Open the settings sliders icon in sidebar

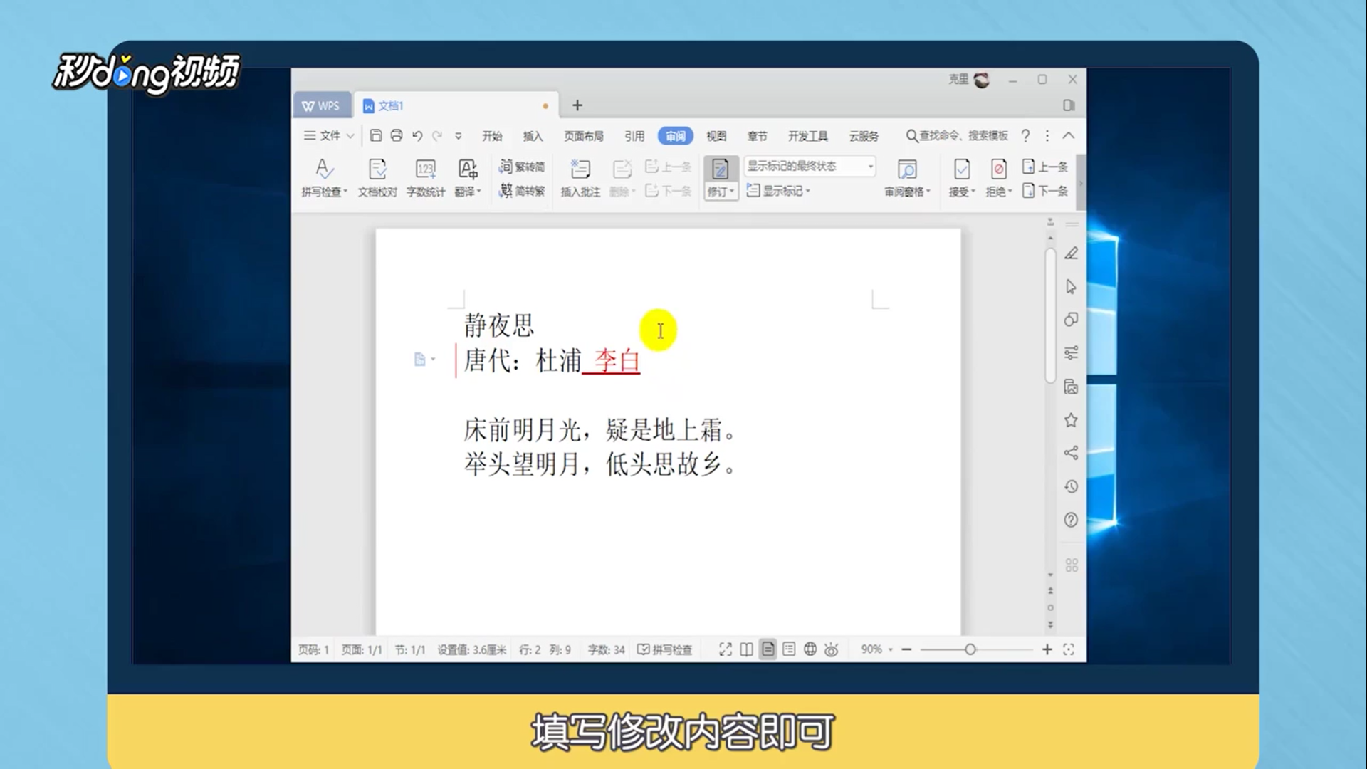point(1071,353)
